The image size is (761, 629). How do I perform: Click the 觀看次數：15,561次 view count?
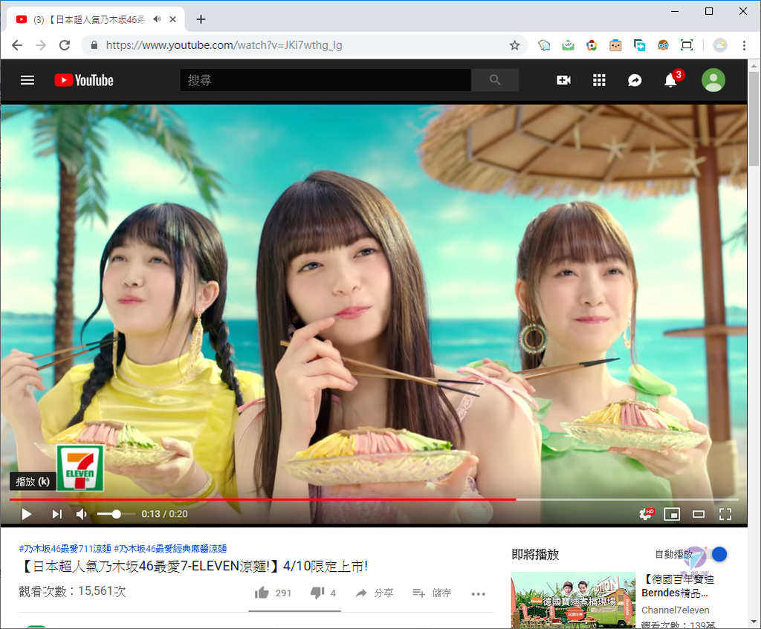(72, 591)
